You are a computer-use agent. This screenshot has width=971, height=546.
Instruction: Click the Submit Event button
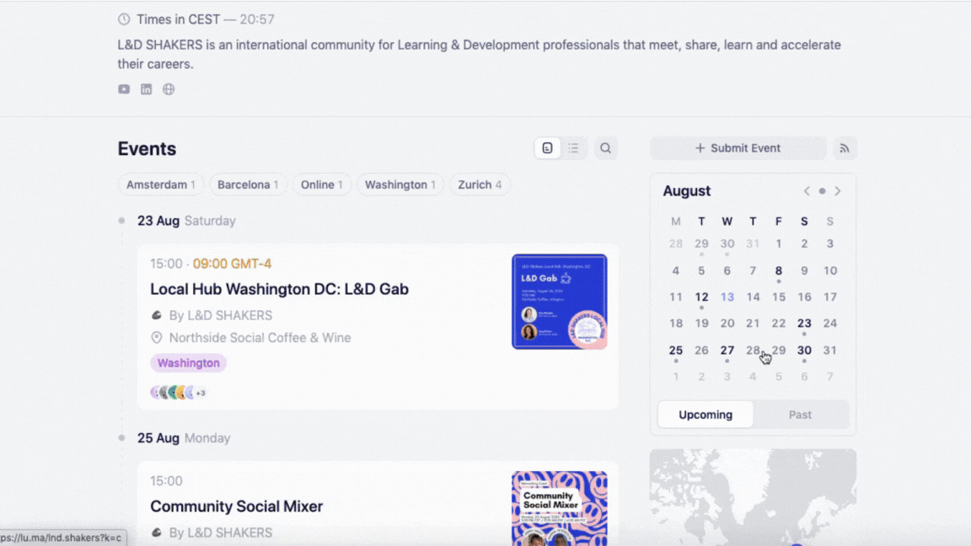pyautogui.click(x=738, y=148)
